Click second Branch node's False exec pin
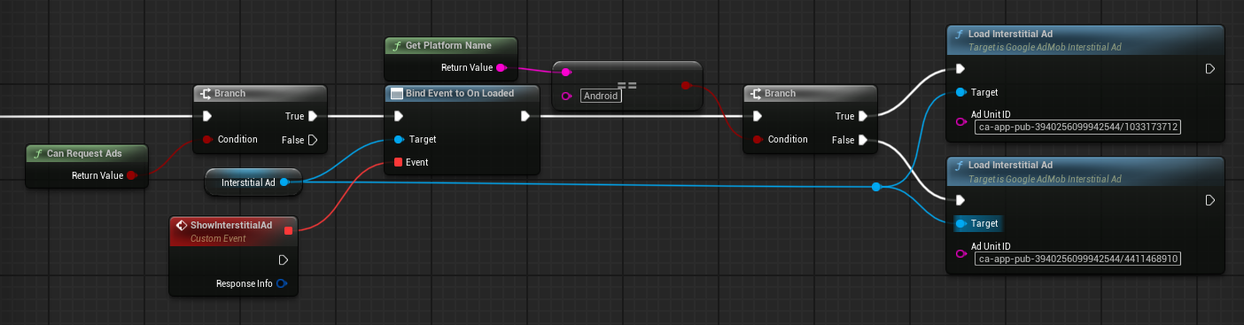The image size is (1244, 325). click(862, 139)
